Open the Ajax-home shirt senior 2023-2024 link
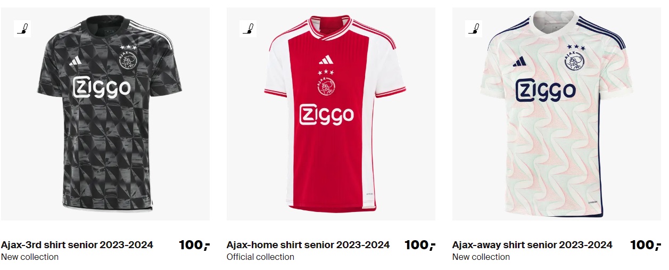669x270 pixels. click(308, 245)
